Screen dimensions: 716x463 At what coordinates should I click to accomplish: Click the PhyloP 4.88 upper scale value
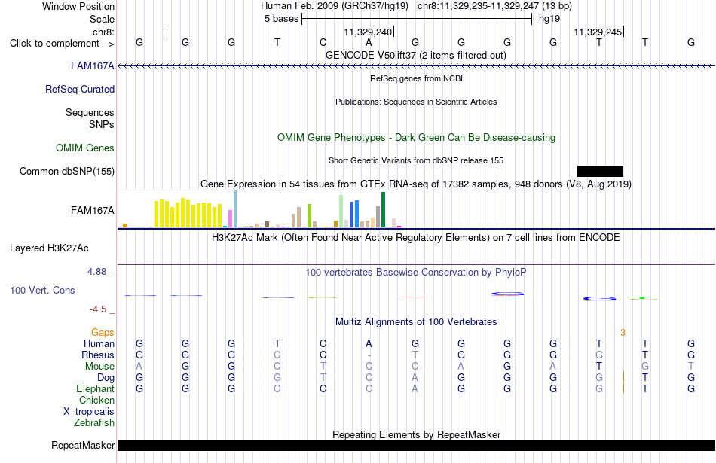tap(96, 272)
